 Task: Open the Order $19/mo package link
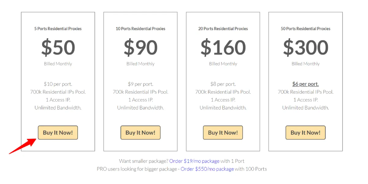[x=194, y=161]
